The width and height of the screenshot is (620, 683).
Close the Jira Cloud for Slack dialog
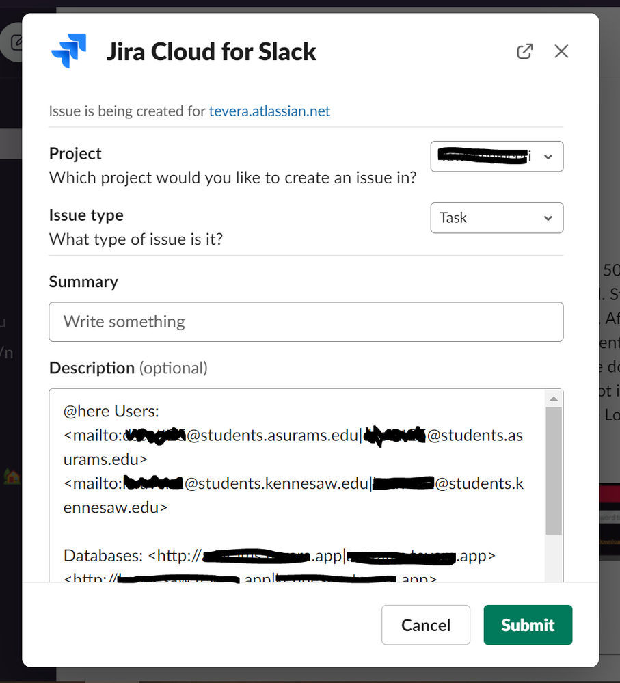pyautogui.click(x=561, y=51)
